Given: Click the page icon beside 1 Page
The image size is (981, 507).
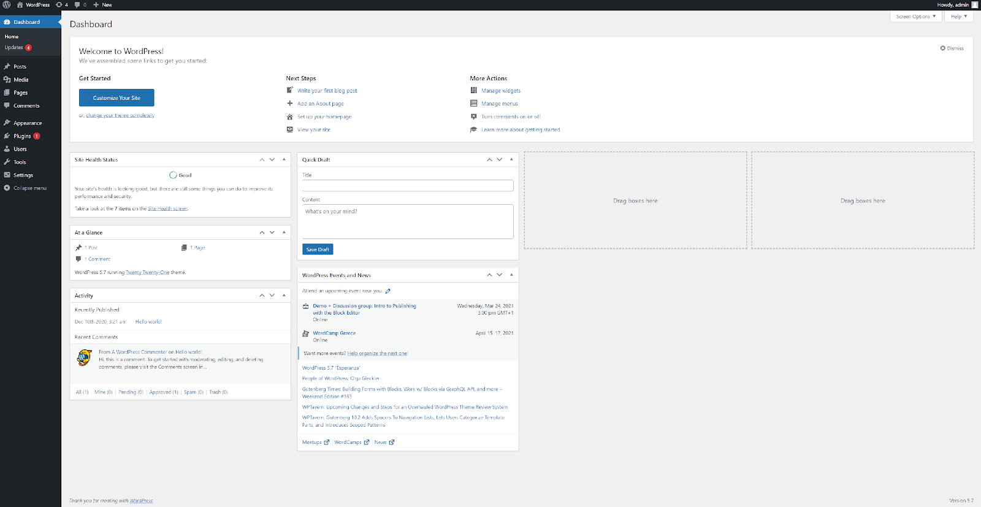Looking at the screenshot, I should 184,248.
